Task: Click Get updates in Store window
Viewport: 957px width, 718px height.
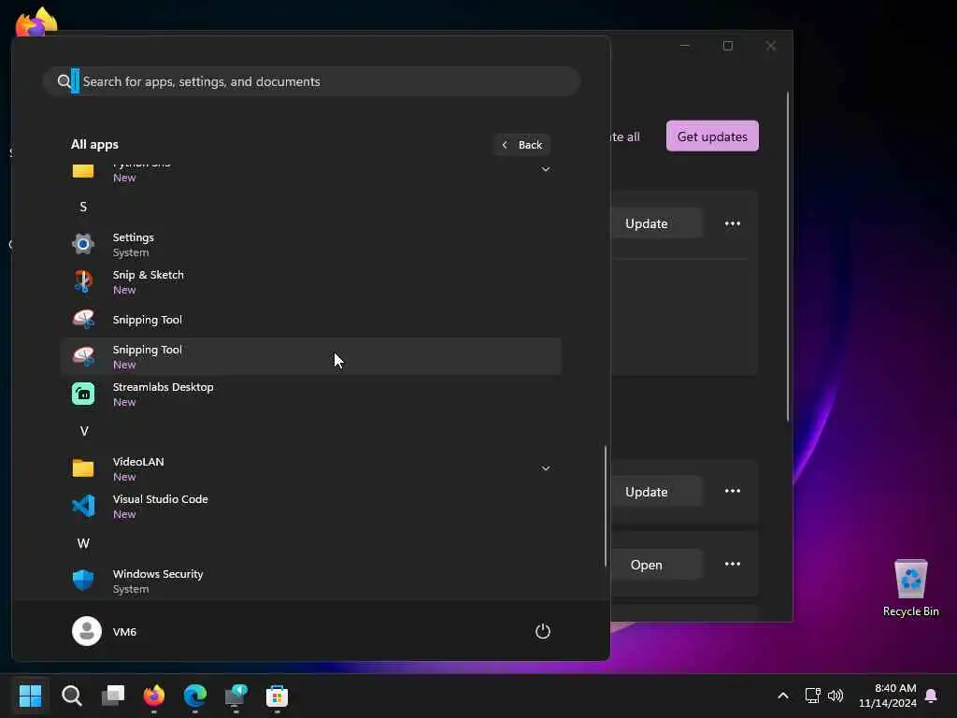Action: (712, 136)
